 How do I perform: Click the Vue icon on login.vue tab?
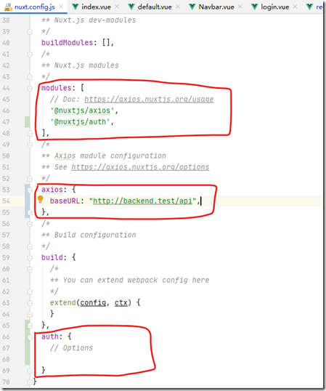pyautogui.click(x=255, y=7)
